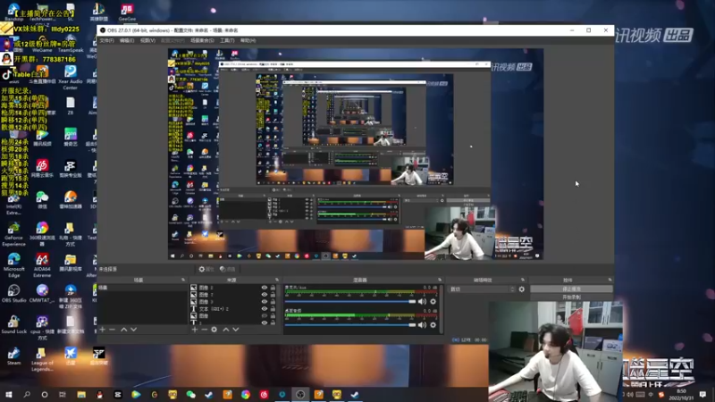Toggle visibility of source 图像 3
This screenshot has width=715, height=402.
264,302
